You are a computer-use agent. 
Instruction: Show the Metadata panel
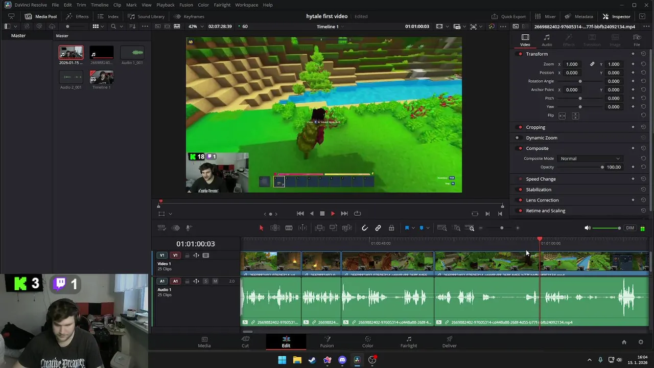(x=579, y=16)
